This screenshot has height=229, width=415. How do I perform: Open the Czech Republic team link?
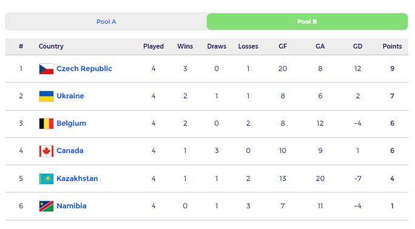point(84,69)
